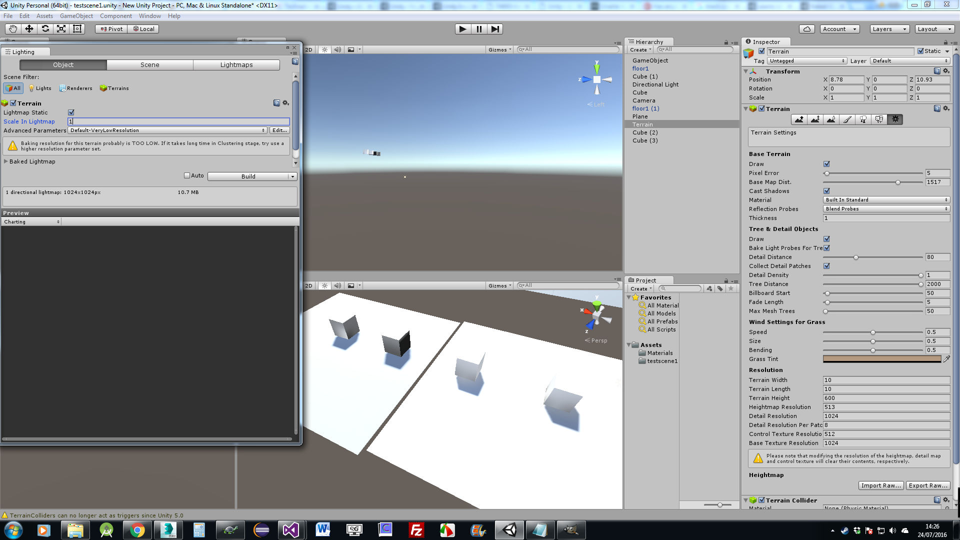Open the Cloud services icon
The image size is (960, 540).
pyautogui.click(x=807, y=29)
